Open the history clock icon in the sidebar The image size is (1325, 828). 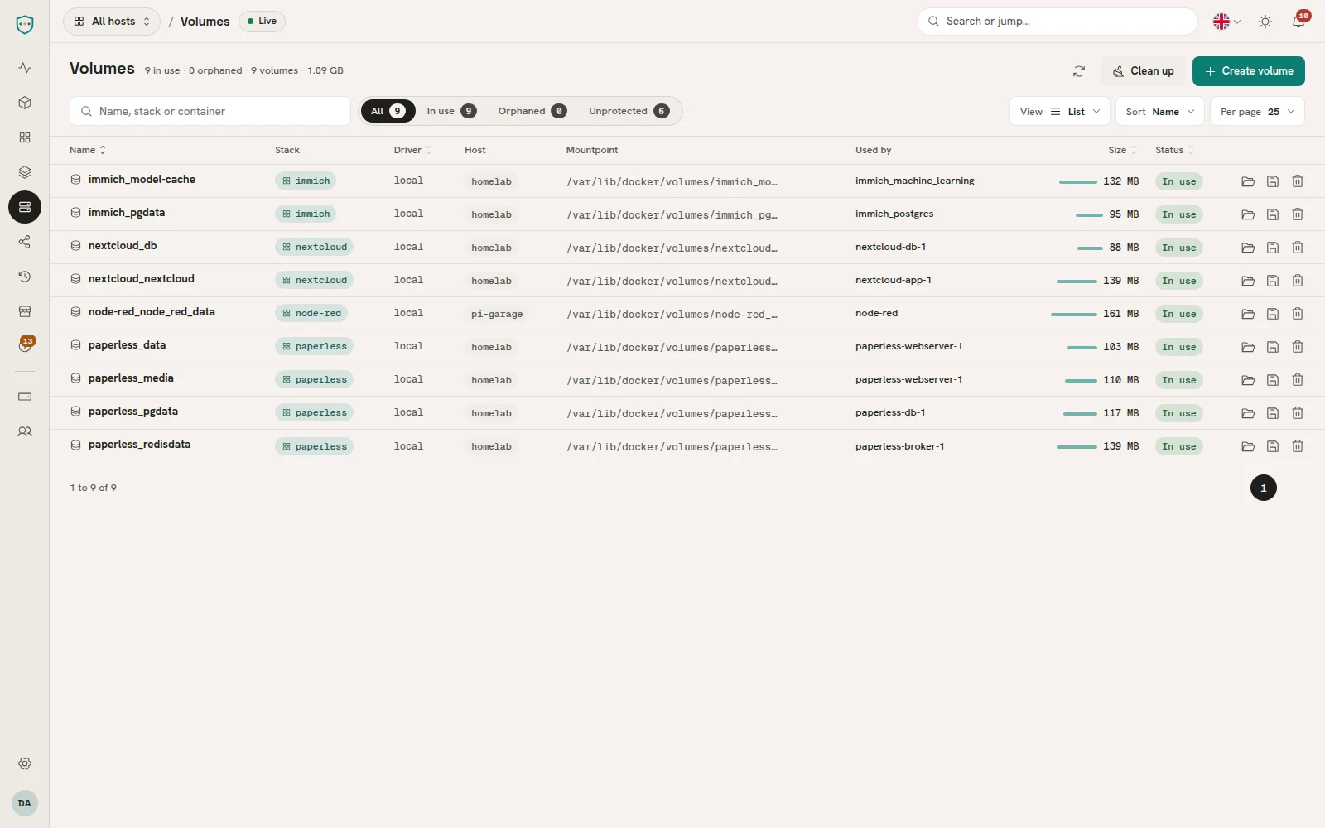25,277
